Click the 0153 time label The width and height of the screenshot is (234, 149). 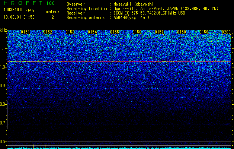click(x=70, y=32)
